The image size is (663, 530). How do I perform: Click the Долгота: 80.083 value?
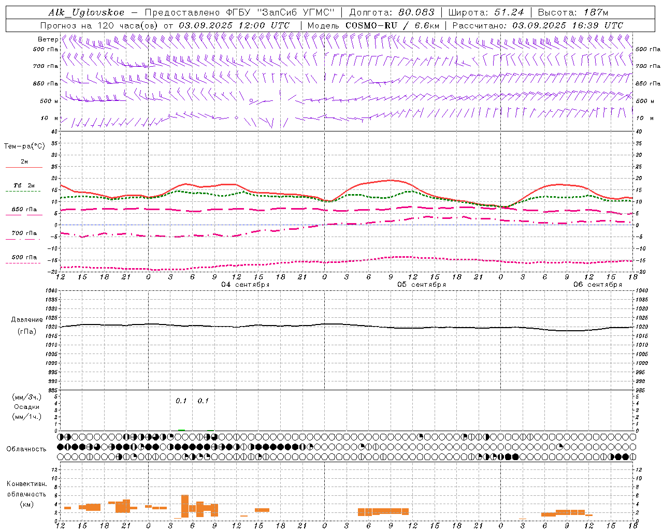(392, 12)
